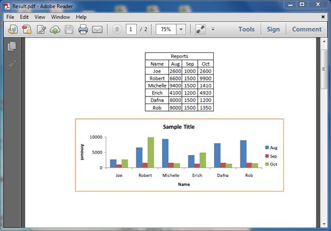Click the 9900 value in Robert's row
The image size is (331, 231).
pyautogui.click(x=206, y=78)
